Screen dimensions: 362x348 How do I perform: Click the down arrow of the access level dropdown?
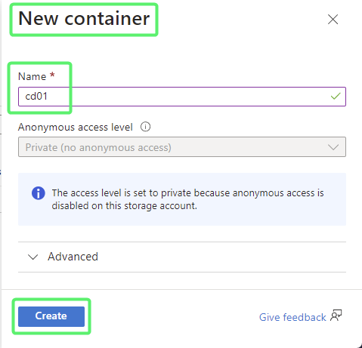[333, 147]
